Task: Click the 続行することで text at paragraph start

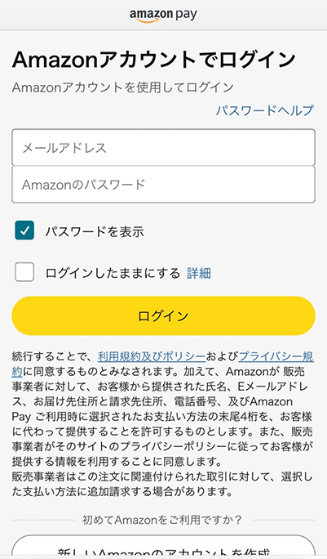Action: (x=52, y=356)
